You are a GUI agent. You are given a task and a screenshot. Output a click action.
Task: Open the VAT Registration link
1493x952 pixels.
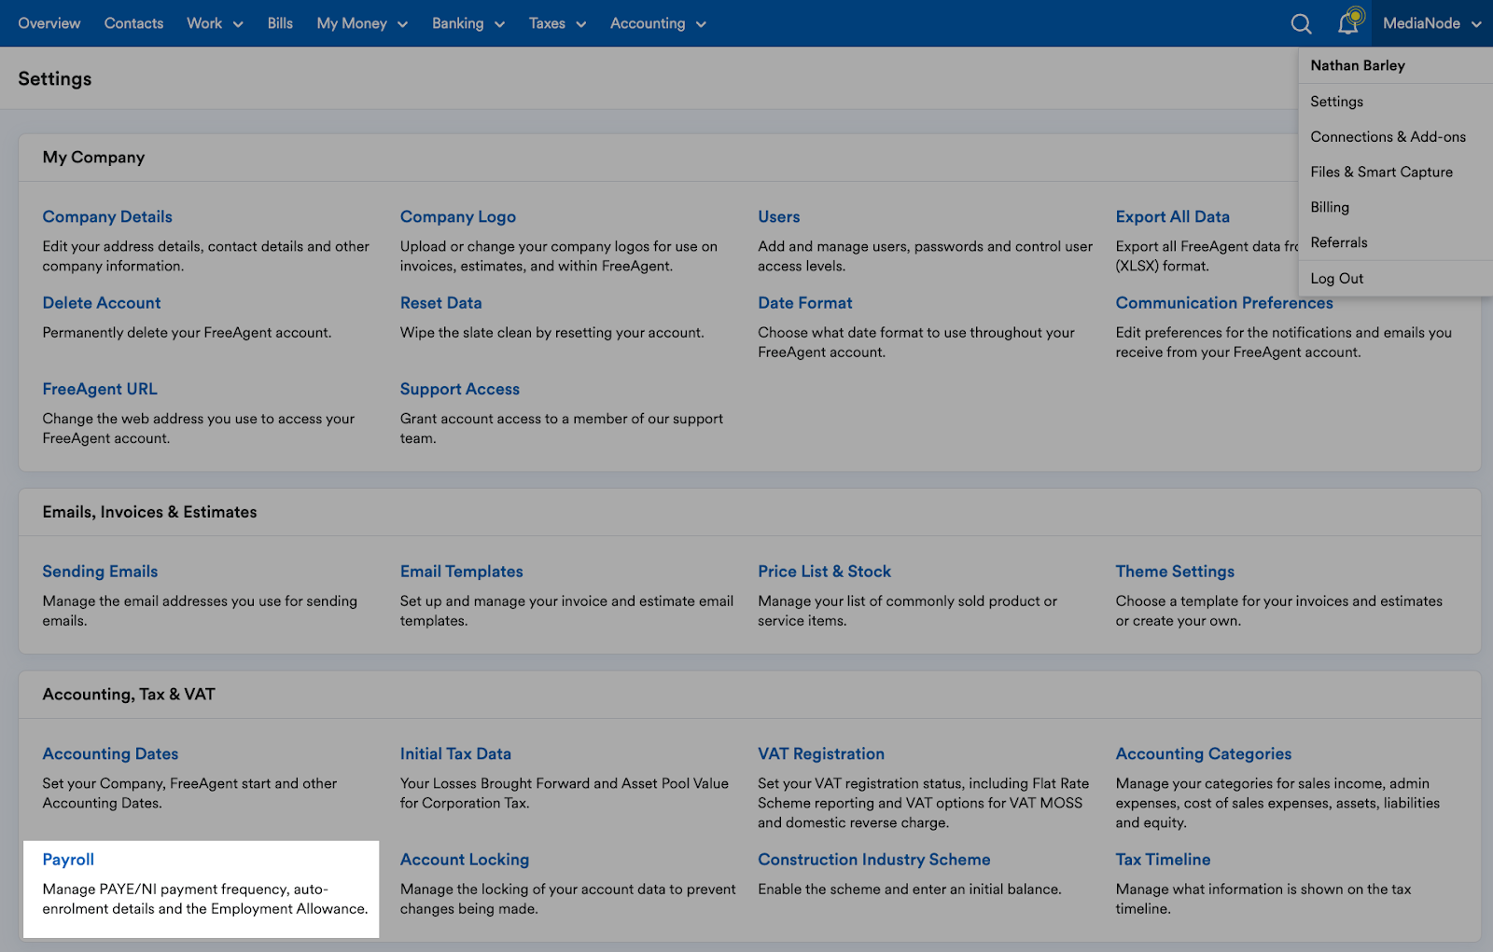(820, 754)
